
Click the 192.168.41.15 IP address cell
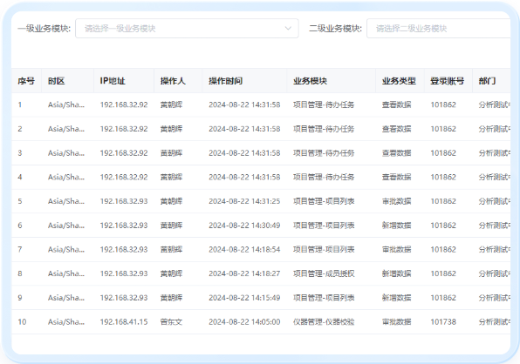click(x=124, y=322)
